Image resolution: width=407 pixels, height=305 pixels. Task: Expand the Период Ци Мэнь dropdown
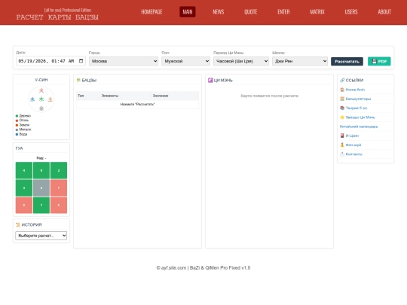(x=241, y=61)
